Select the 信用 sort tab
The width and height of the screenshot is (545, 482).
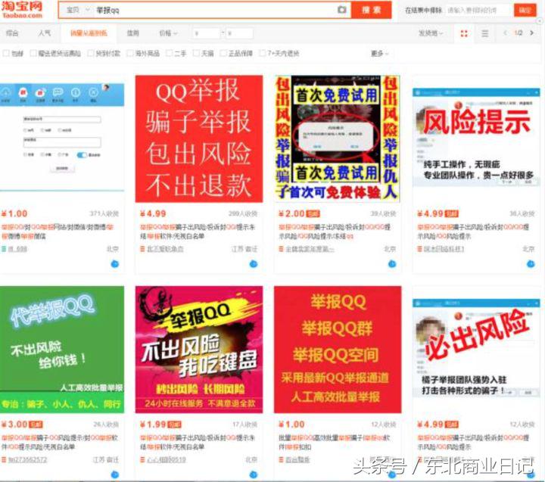[x=132, y=33]
